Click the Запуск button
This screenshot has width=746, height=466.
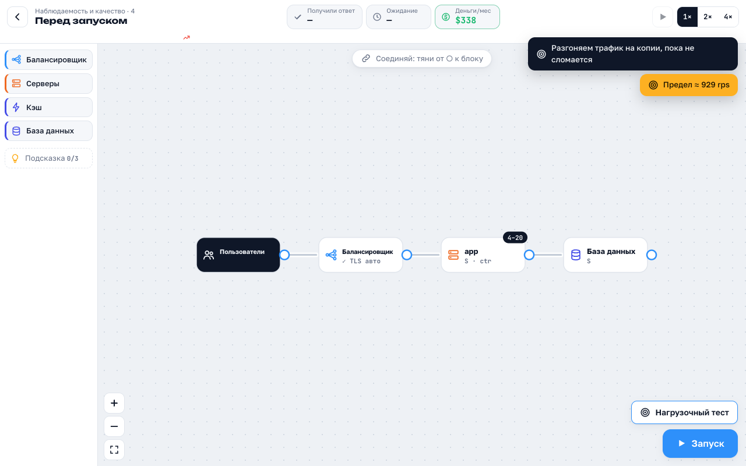tap(700, 444)
